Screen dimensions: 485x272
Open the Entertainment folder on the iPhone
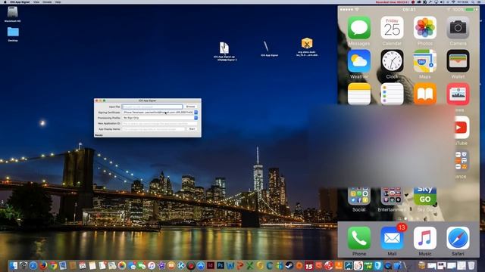point(392,196)
